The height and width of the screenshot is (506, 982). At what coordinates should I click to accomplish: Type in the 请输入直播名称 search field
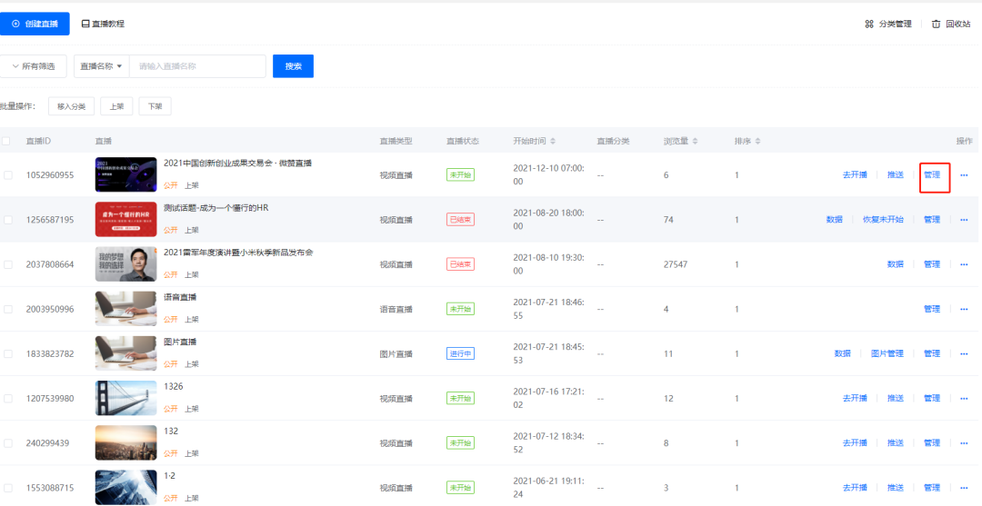[x=197, y=66]
